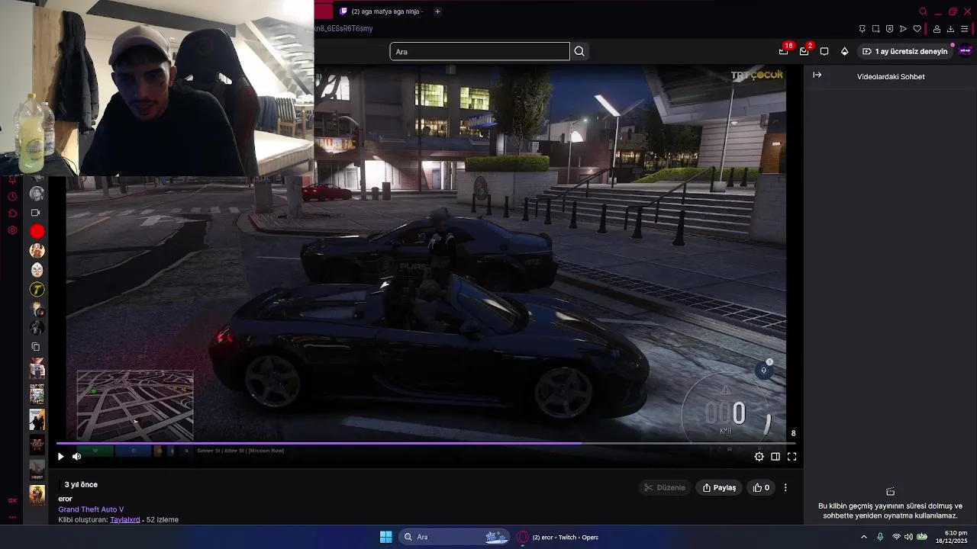Open the clip more options menu

tap(785, 488)
